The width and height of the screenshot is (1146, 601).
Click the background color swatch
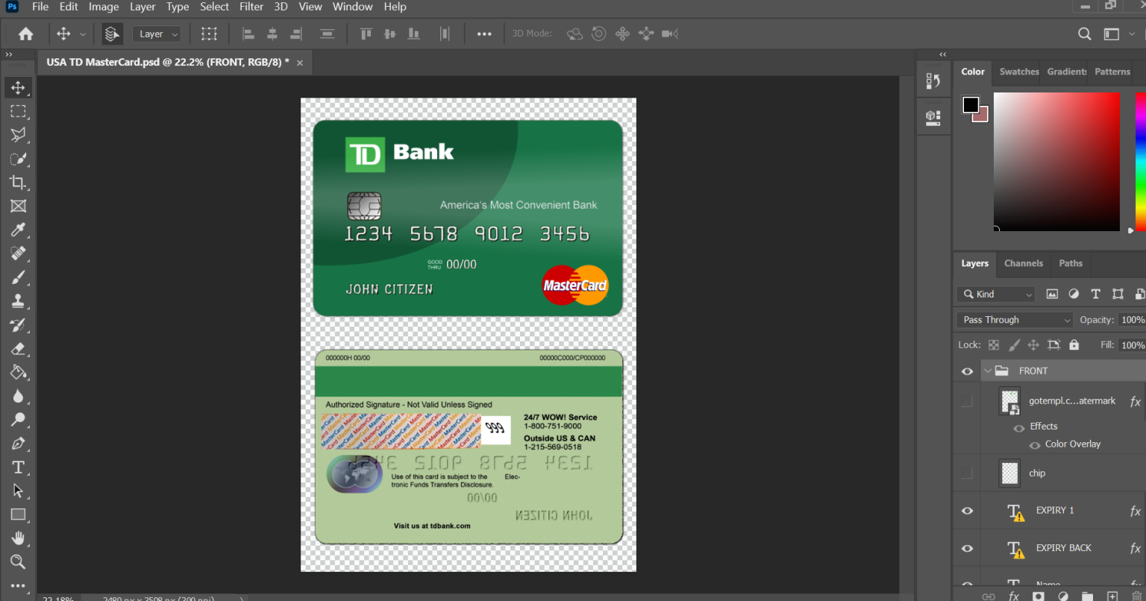point(983,117)
